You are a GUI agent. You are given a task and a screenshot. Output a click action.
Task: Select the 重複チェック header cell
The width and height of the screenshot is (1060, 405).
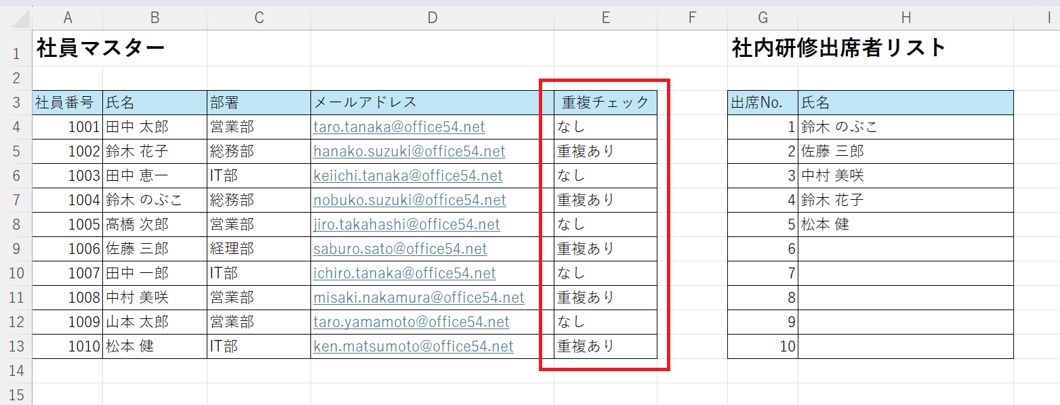point(606,102)
